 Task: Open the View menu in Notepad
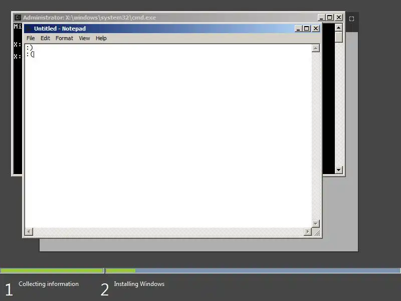tap(84, 38)
